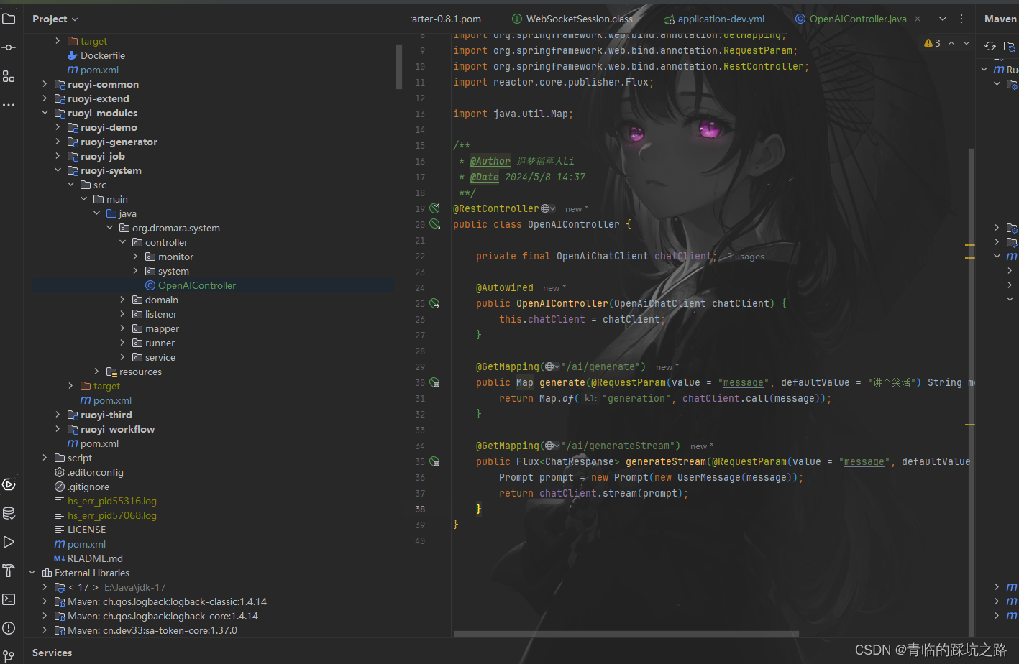The image size is (1019, 664).
Task: Open the Database tool window
Action: point(9,513)
